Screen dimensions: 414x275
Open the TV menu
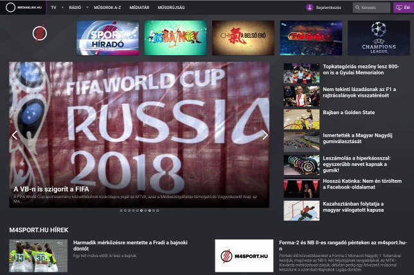pos(53,7)
